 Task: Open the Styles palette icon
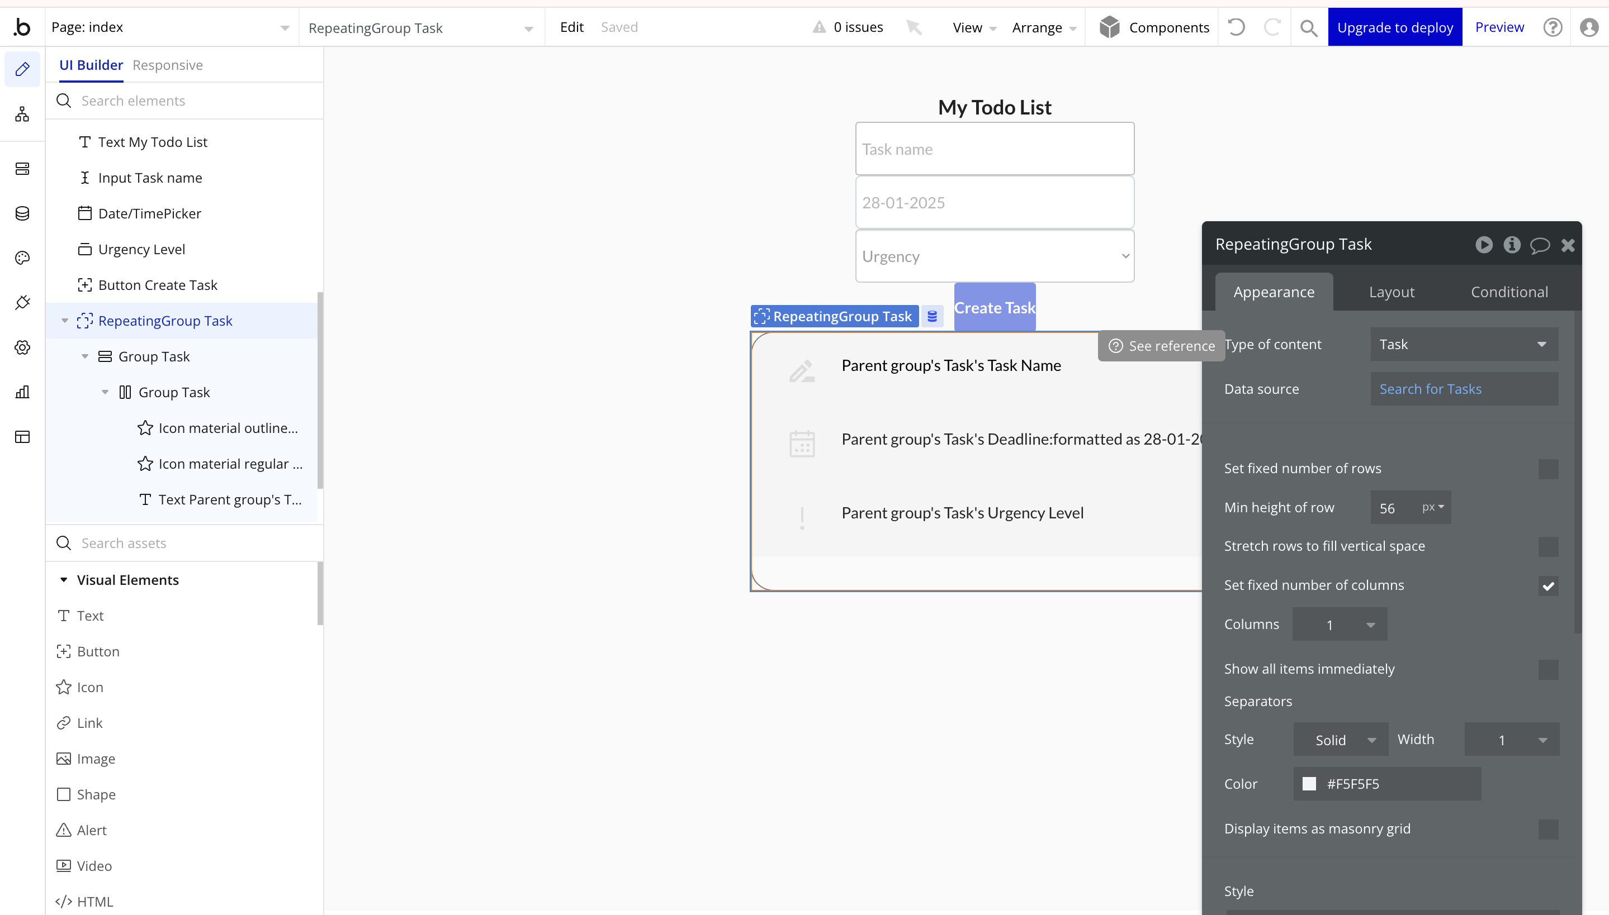point(22,258)
